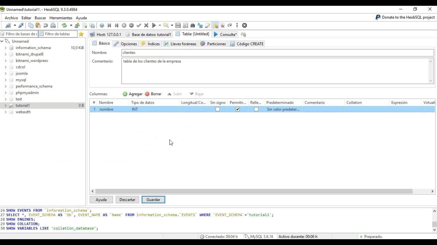Expand the tutorial1 database tree node
The height and width of the screenshot is (245, 437).
coord(5,105)
